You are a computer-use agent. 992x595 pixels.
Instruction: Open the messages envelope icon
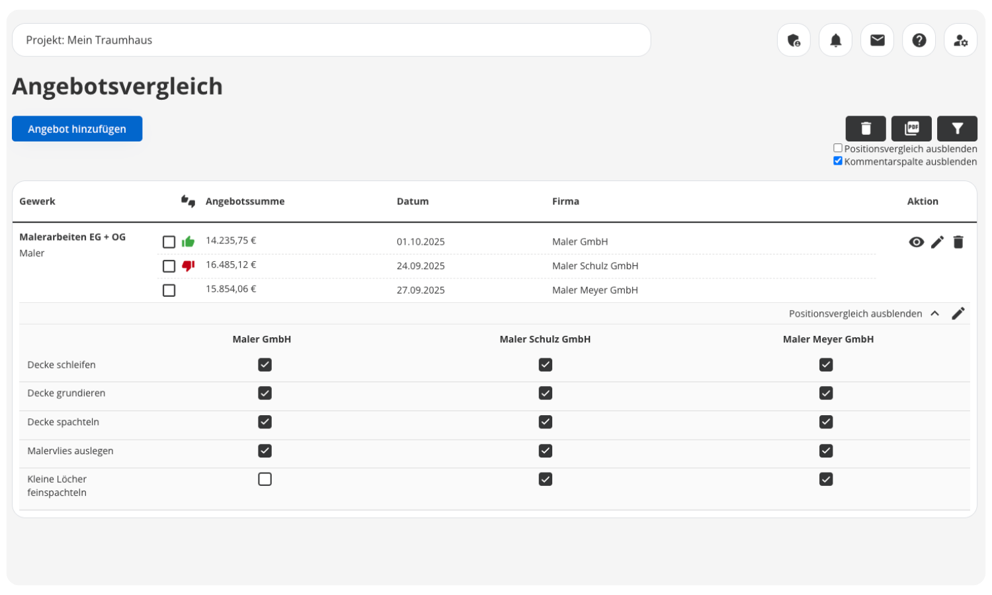(877, 40)
